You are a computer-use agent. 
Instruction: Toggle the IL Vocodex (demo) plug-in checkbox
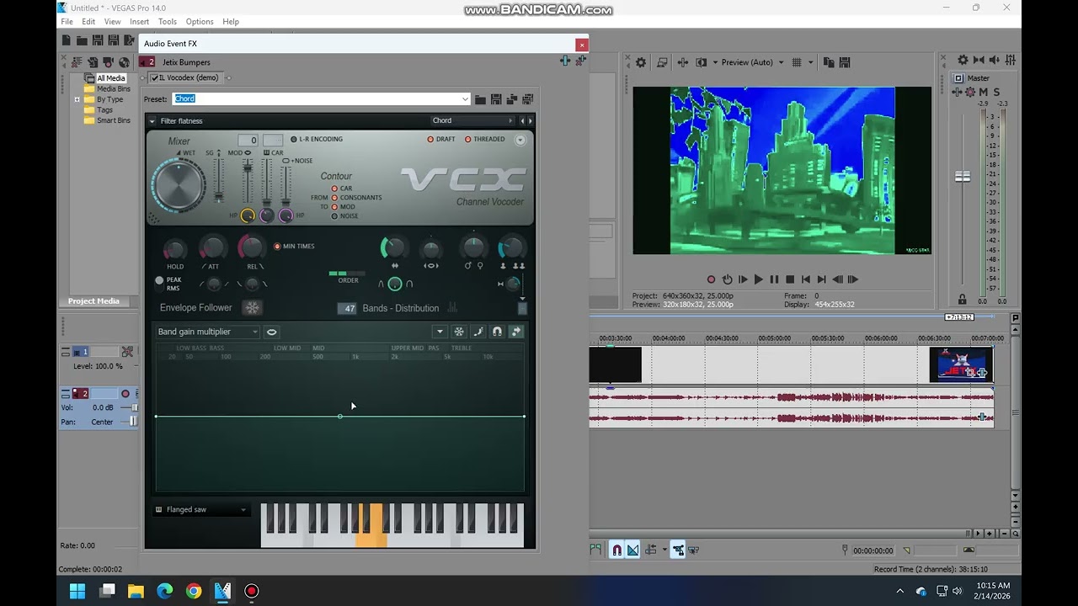point(154,78)
